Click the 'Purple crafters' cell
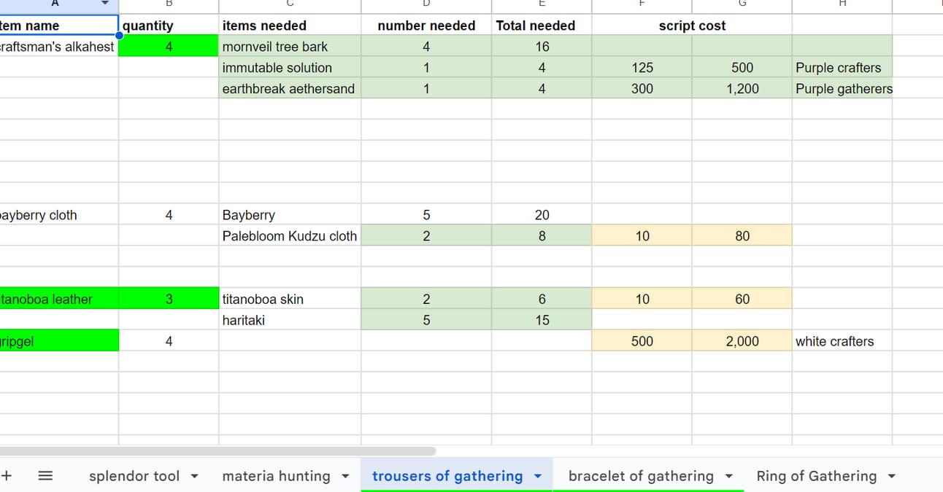Screen dimensions: 943x492 842,68
